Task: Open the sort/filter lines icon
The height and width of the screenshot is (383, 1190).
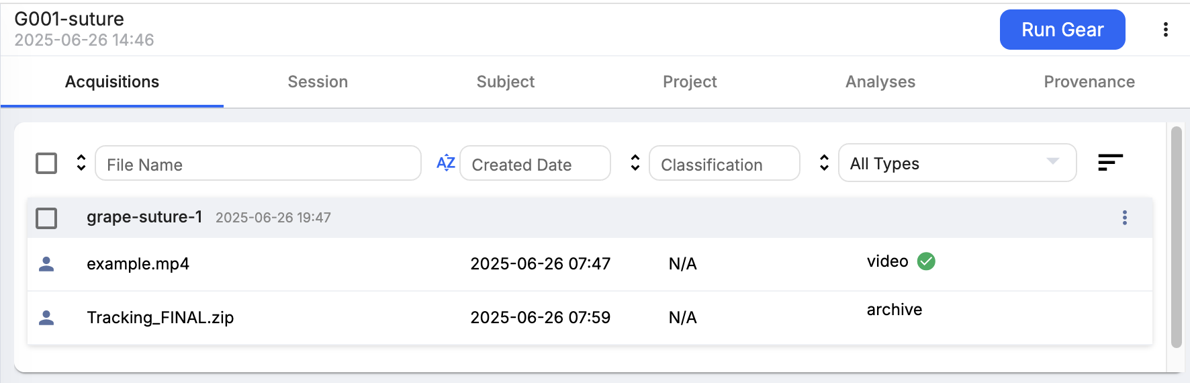Action: coord(1110,163)
